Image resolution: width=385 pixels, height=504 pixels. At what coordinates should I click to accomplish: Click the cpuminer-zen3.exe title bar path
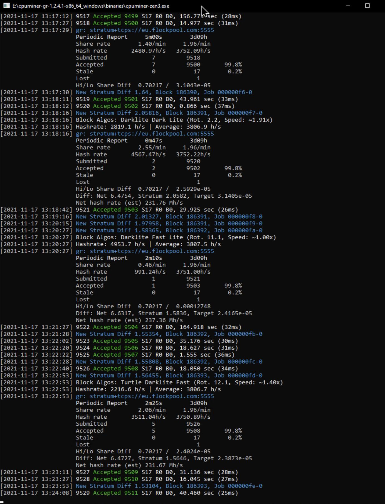[x=91, y=6]
